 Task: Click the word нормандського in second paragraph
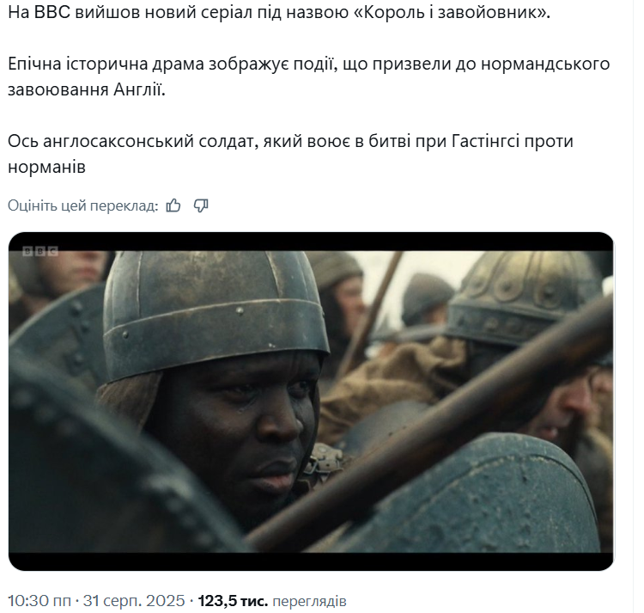pos(545,64)
